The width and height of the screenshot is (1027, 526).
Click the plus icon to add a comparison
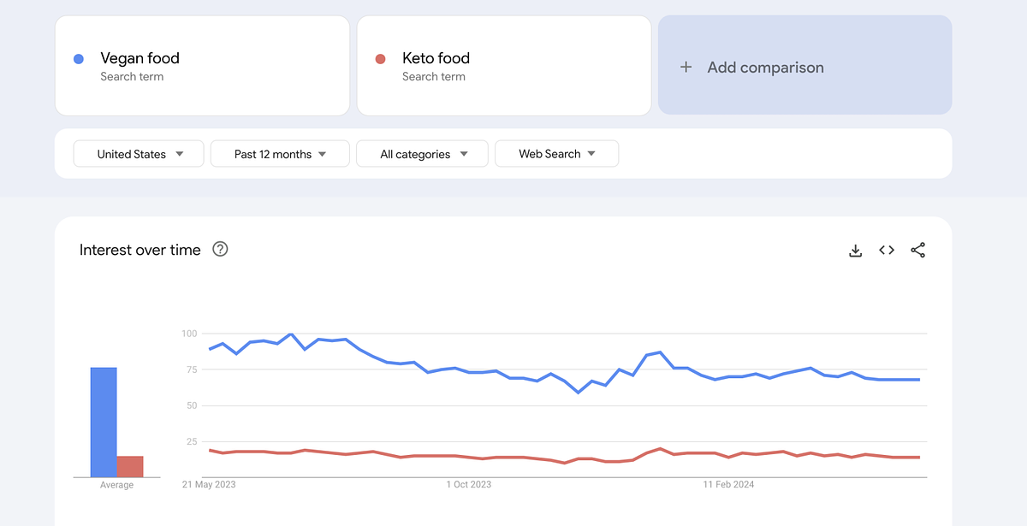pyautogui.click(x=686, y=66)
